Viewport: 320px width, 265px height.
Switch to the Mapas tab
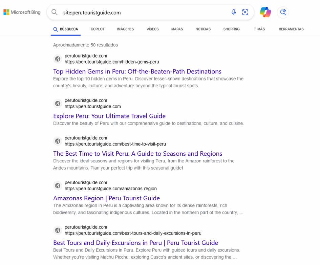177,29
